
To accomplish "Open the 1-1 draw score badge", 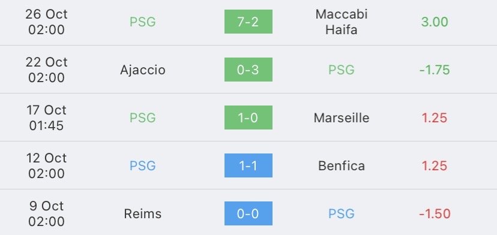I will (248, 165).
